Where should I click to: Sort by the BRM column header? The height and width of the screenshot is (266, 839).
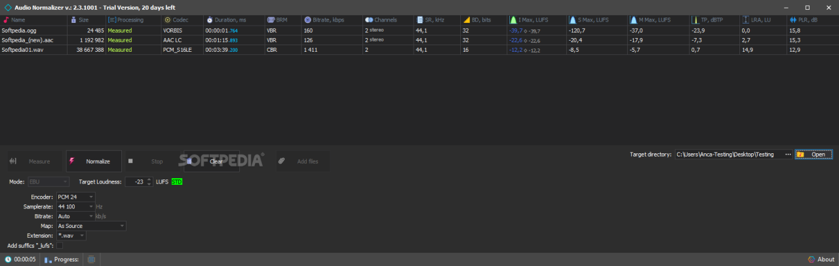tap(283, 20)
